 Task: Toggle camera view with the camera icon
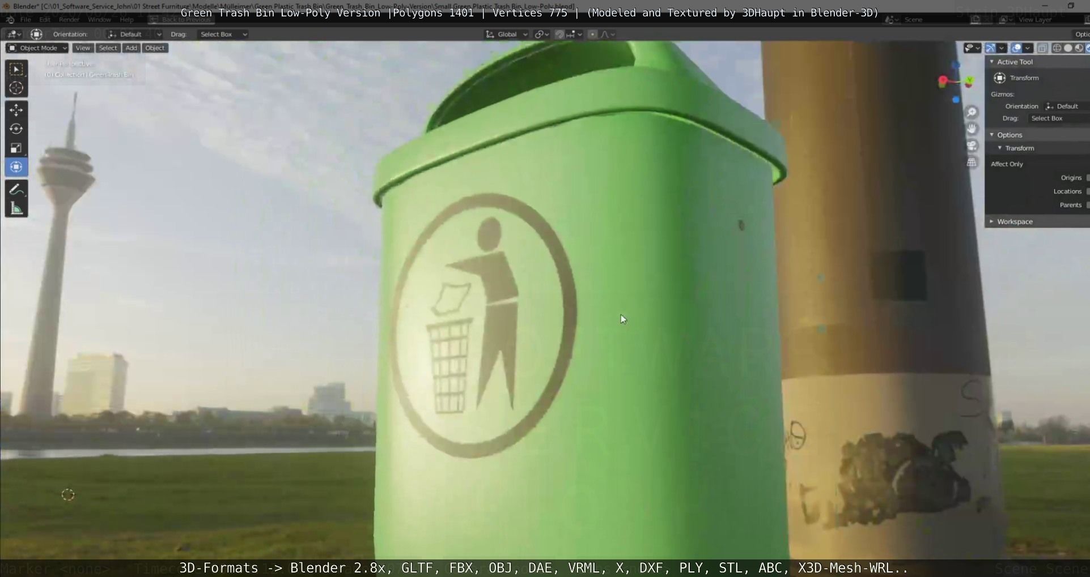pos(972,146)
